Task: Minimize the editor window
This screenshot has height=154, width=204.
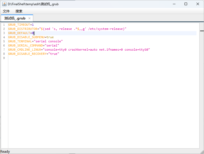Action: 174,4
